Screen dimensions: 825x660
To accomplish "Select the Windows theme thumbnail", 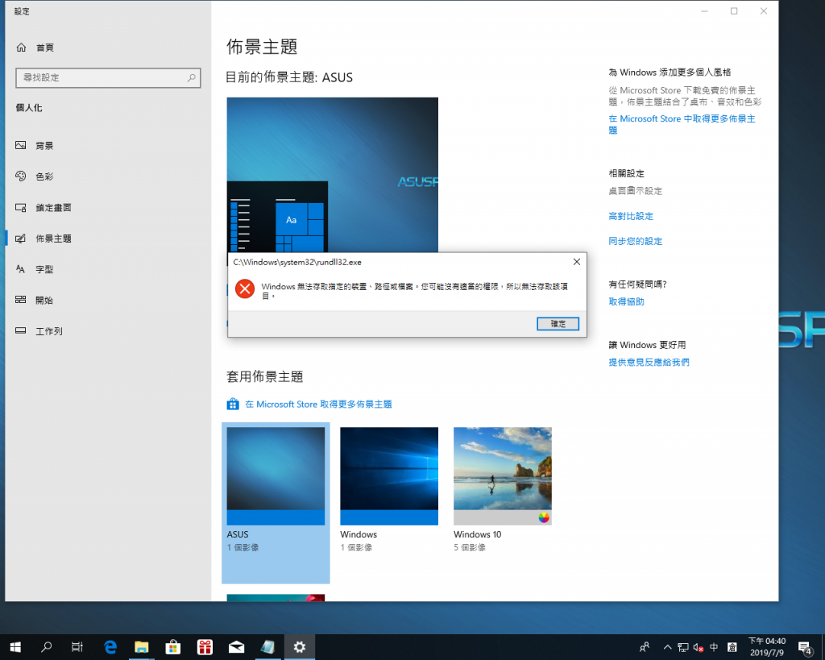I will pyautogui.click(x=389, y=475).
